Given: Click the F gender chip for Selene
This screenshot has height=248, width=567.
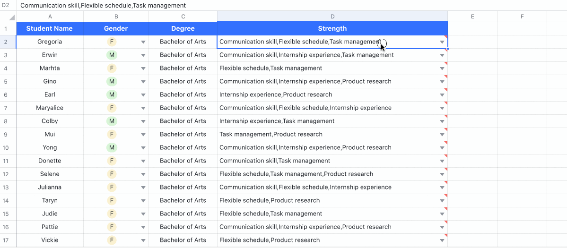Looking at the screenshot, I should [x=112, y=174].
